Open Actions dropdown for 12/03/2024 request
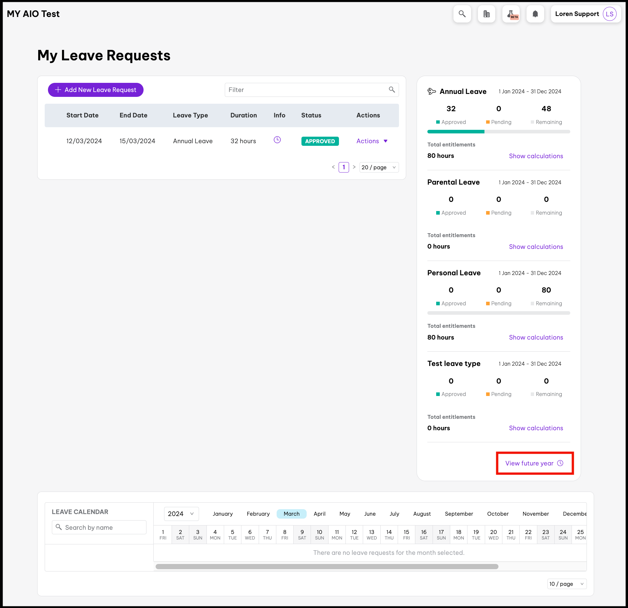 372,141
